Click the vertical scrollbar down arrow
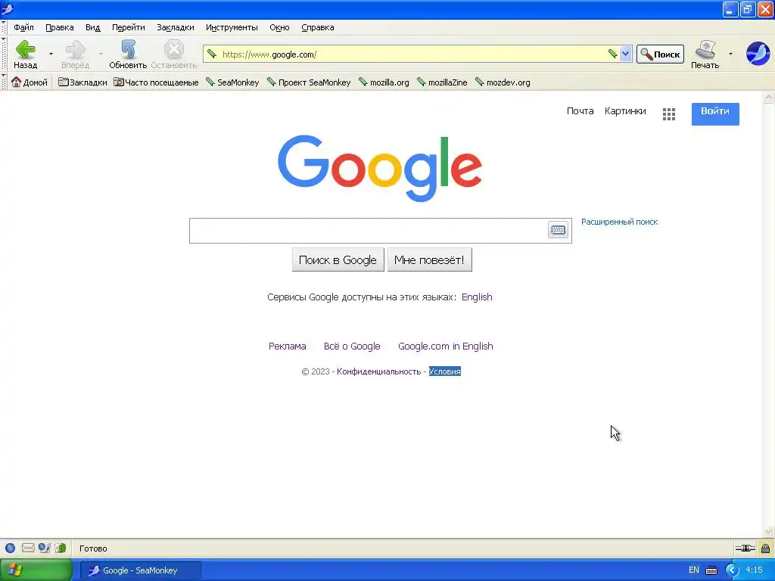775x581 pixels. pos(769,532)
